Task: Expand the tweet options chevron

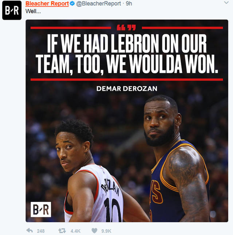Action: coord(226,3)
